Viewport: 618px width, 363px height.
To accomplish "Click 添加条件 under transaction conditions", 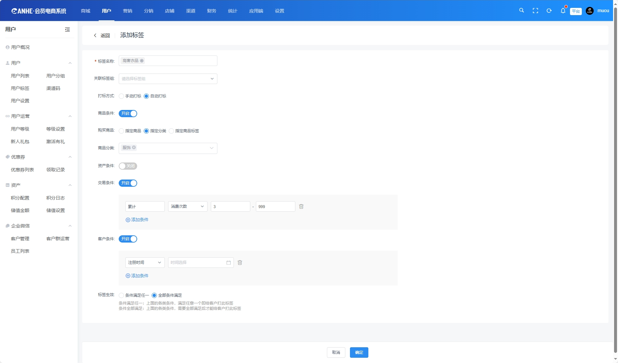I will [x=137, y=220].
